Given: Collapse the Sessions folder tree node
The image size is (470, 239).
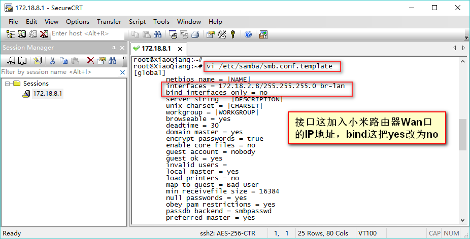Looking at the screenshot, I should (x=7, y=84).
